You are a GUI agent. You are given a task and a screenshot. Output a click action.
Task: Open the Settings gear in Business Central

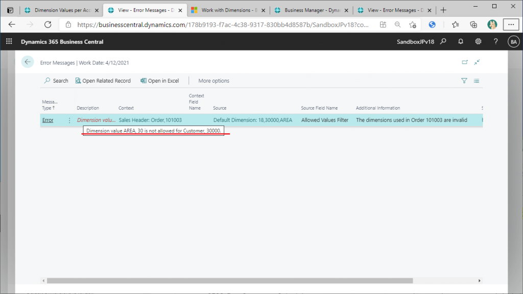pyautogui.click(x=478, y=41)
